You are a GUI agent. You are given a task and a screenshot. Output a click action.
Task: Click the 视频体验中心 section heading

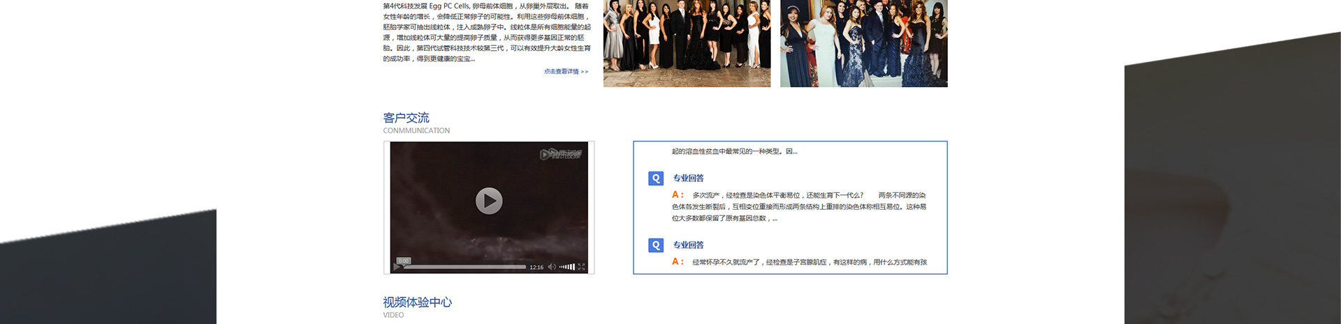point(417,302)
